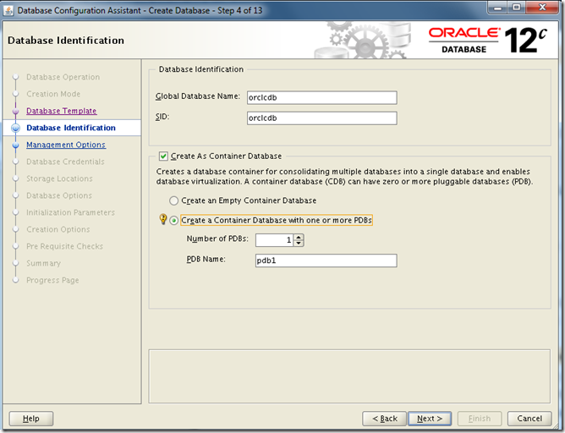The width and height of the screenshot is (565, 433).
Task: Focus the PDB Name input box
Action: tap(326, 260)
